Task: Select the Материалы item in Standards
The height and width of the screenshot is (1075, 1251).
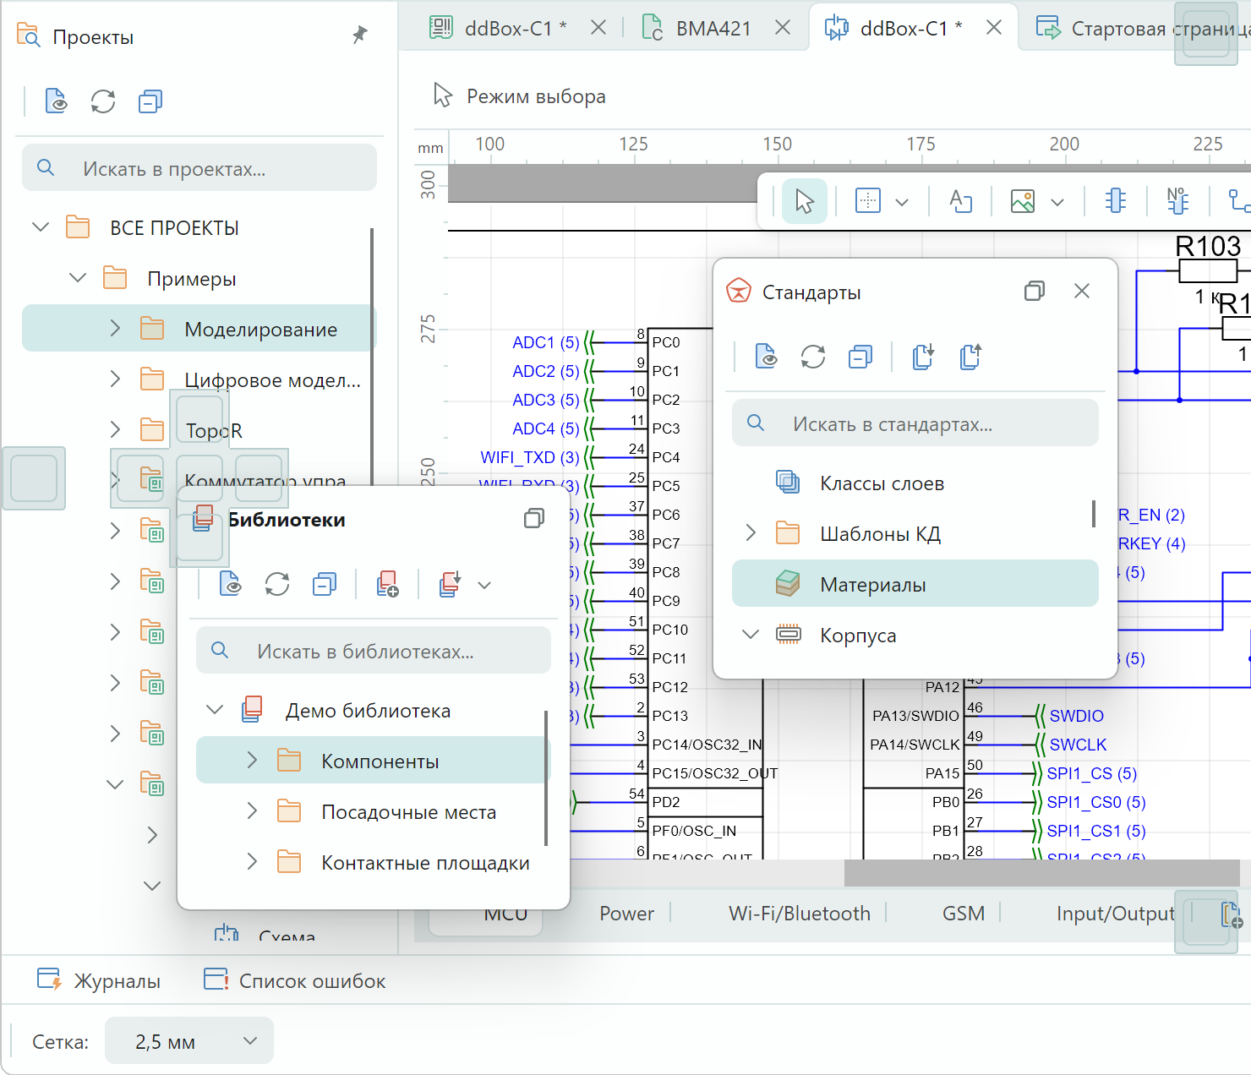Action: click(915, 583)
